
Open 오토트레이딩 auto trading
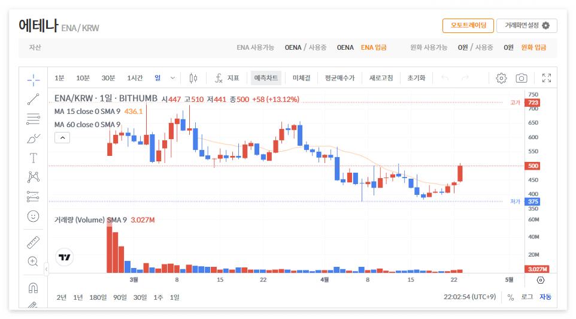point(468,25)
